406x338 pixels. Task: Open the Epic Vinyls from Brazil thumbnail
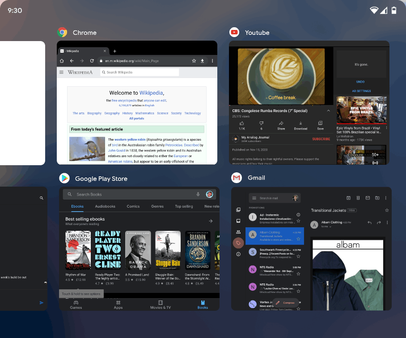click(361, 110)
